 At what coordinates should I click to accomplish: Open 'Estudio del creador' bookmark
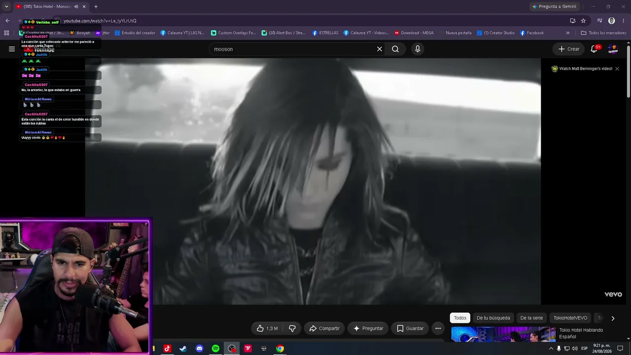(x=135, y=33)
